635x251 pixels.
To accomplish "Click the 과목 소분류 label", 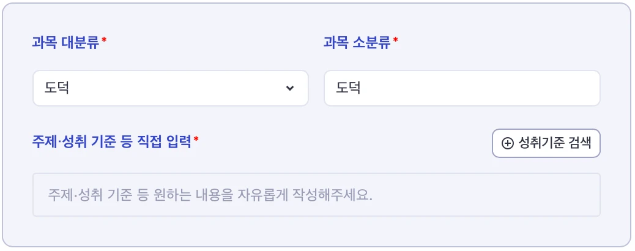I will click(x=357, y=42).
